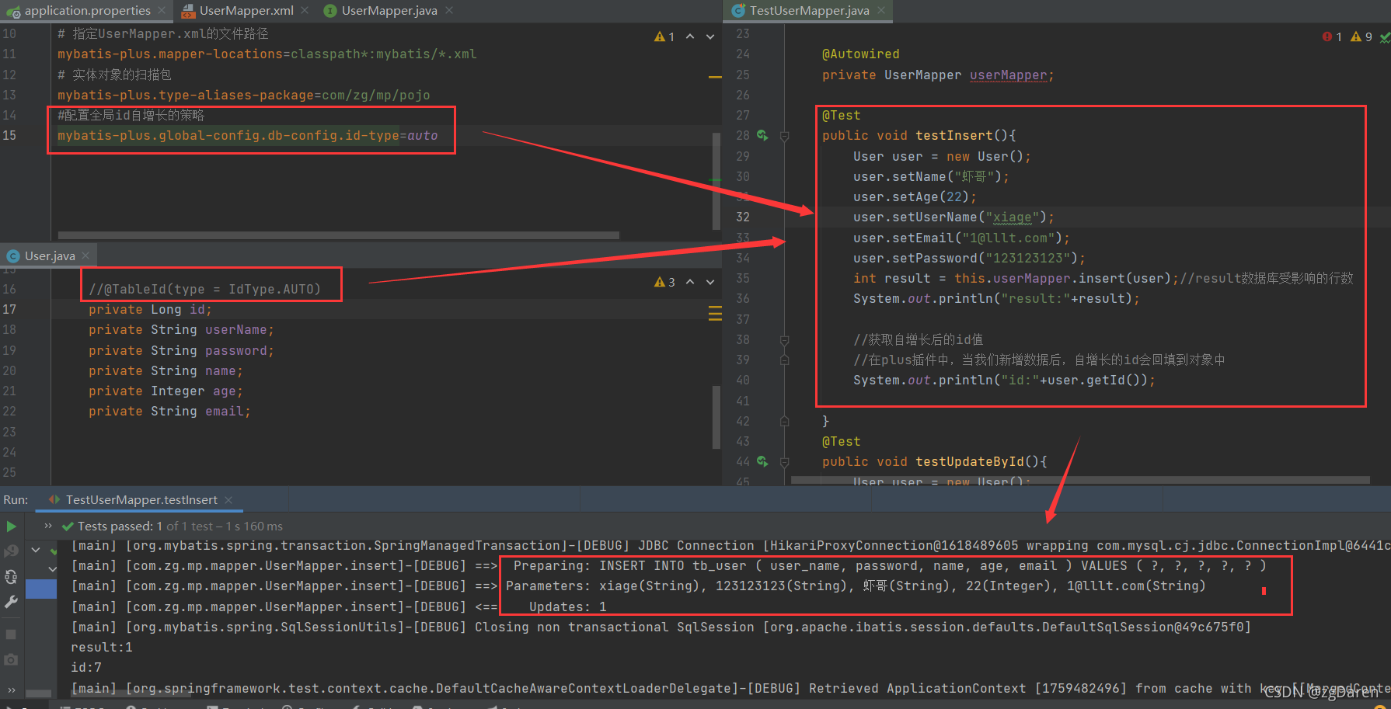Close the TestUserMapper.java tab
Viewport: 1391px width, 709px height.
[x=881, y=11]
